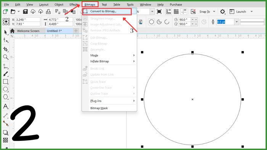The image size is (267, 150).
Task: Toggle Show Rulers button
Action: 169,11
